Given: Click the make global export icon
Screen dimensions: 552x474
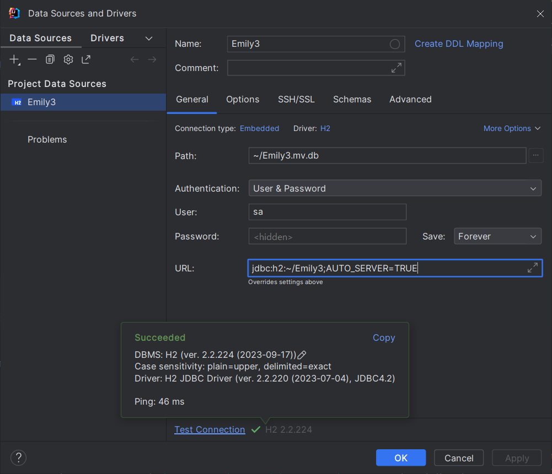Looking at the screenshot, I should (x=86, y=59).
